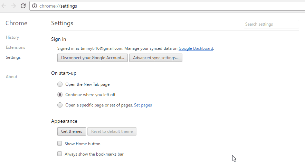This screenshot has width=305, height=167.
Task: Click the Set pages link
Action: click(143, 105)
